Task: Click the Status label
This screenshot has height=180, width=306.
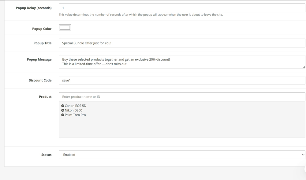Action: [46, 155]
